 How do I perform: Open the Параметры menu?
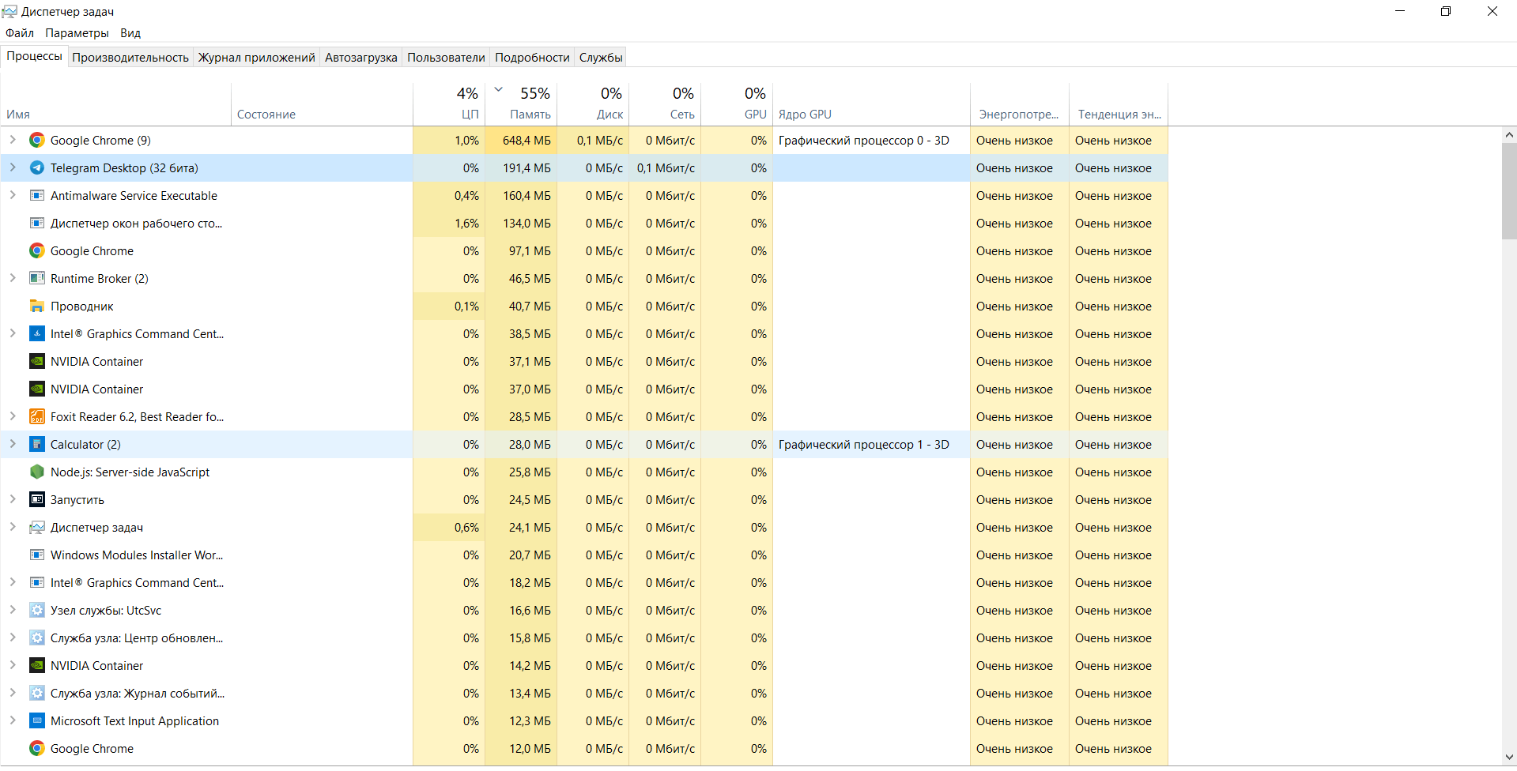tap(77, 33)
